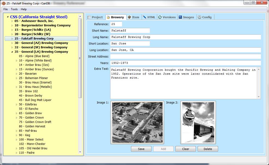Viewport: 269px width, 165px height.
Task: Click the Images tab Photoshop icon
Action: 180,17
